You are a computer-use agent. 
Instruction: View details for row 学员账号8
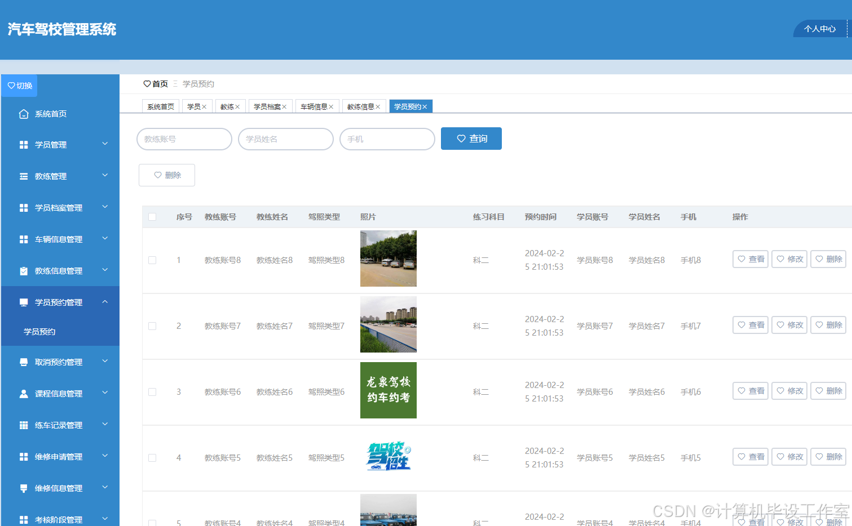pos(751,259)
